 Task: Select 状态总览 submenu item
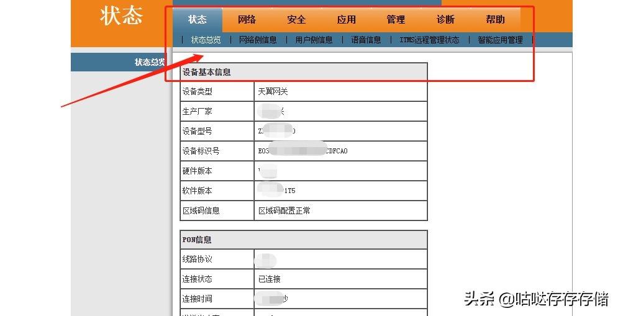tap(206, 40)
